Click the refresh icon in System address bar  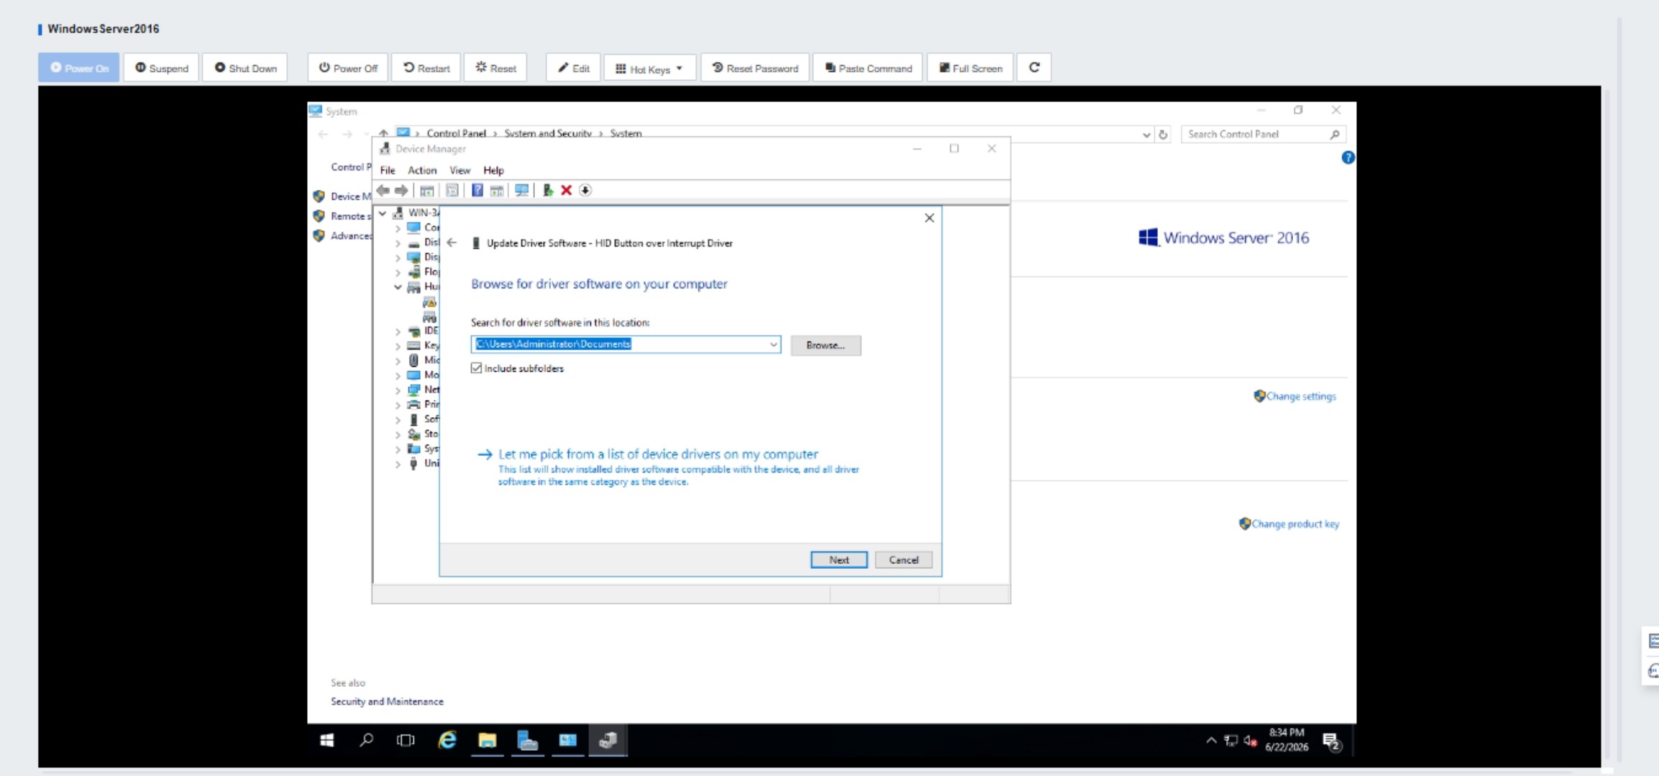(x=1163, y=134)
